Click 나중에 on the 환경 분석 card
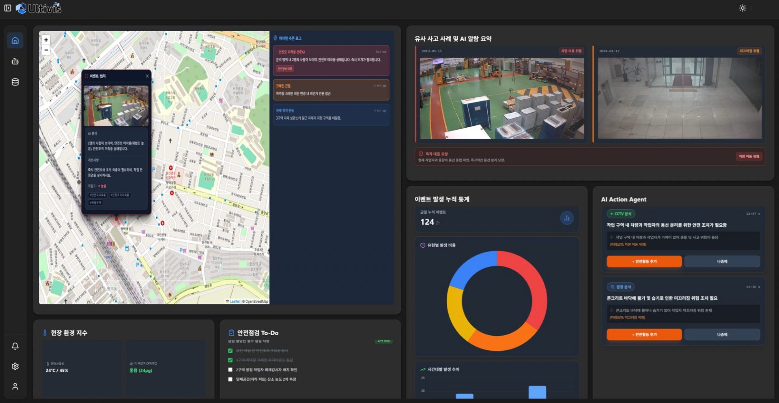779x403 pixels. point(722,334)
